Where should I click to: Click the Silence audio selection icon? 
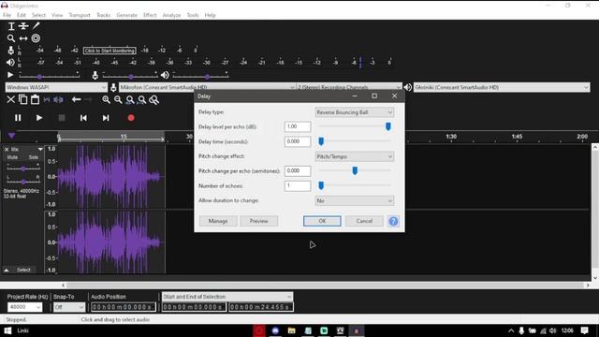58,100
